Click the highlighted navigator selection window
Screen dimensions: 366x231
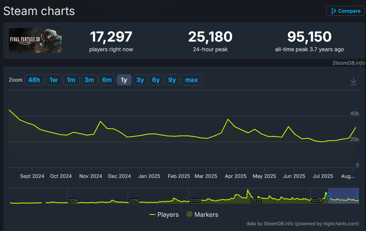click(x=344, y=196)
